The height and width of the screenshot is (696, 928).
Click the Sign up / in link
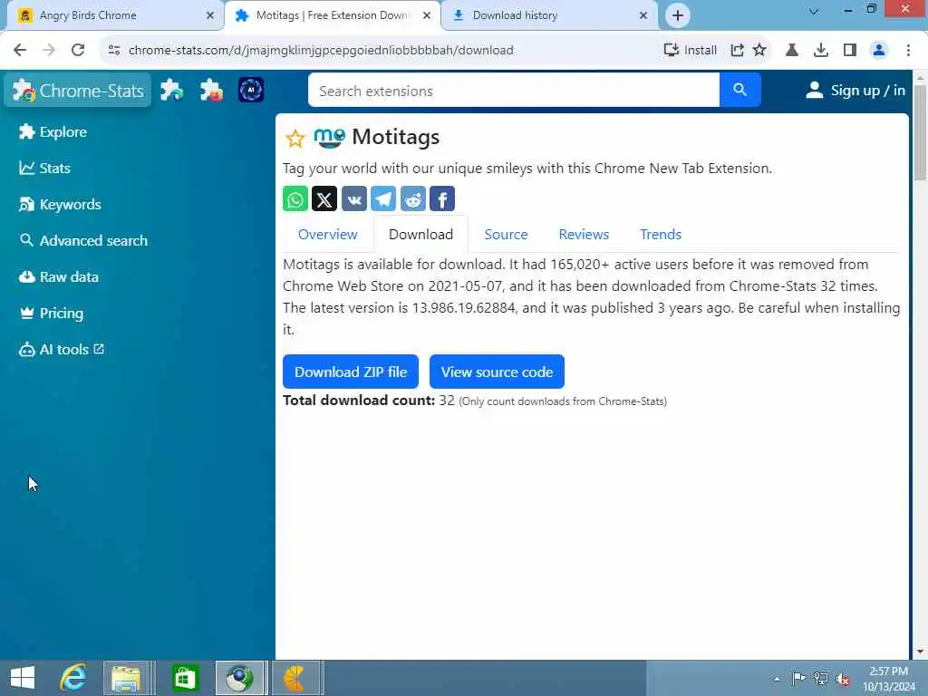[x=855, y=90]
